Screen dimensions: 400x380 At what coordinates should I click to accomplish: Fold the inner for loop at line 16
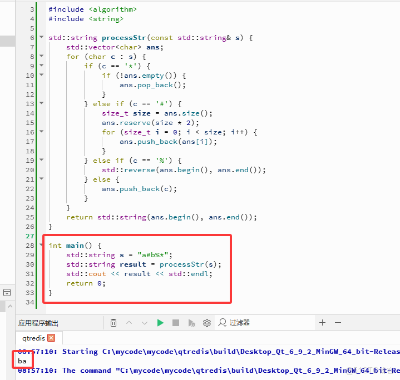(x=42, y=132)
